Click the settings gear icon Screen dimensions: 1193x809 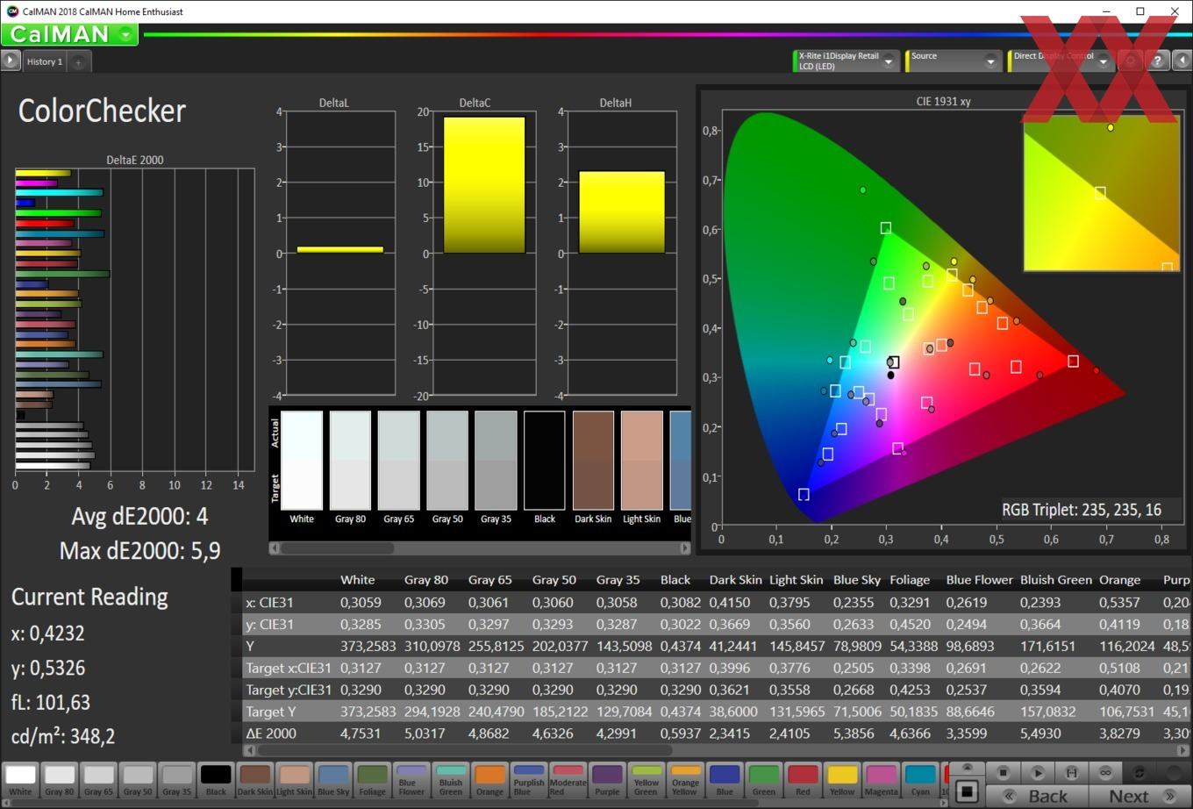click(x=1132, y=61)
